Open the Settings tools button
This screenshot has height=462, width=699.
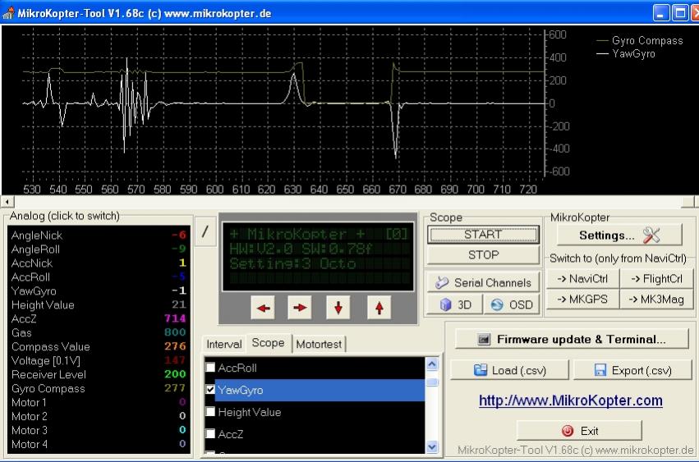tap(619, 236)
